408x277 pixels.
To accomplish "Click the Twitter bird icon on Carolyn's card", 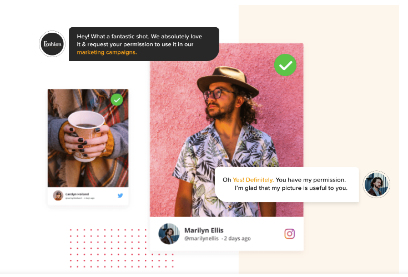I will [120, 195].
